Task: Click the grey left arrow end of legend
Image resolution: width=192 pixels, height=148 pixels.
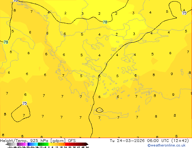Action: (7, 144)
